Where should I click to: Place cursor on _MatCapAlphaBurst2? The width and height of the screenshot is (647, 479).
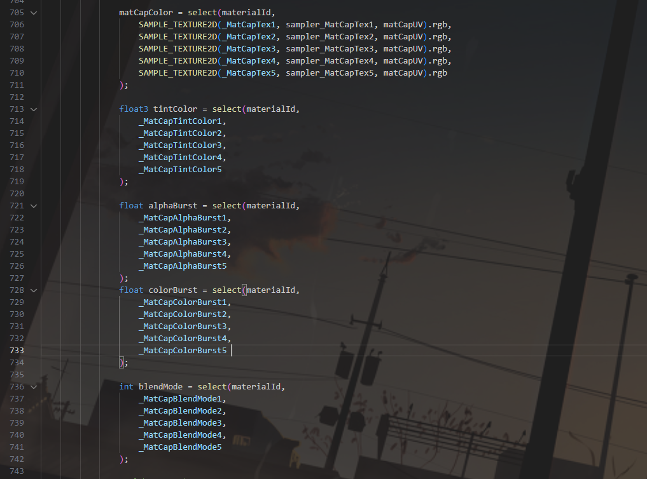[x=183, y=230]
